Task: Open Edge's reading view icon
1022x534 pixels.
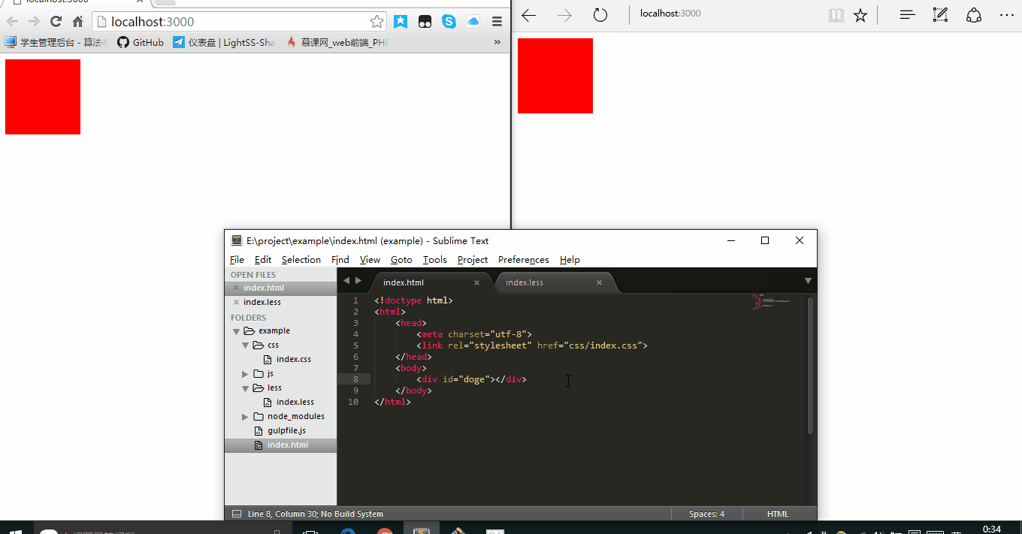Action: pos(836,15)
